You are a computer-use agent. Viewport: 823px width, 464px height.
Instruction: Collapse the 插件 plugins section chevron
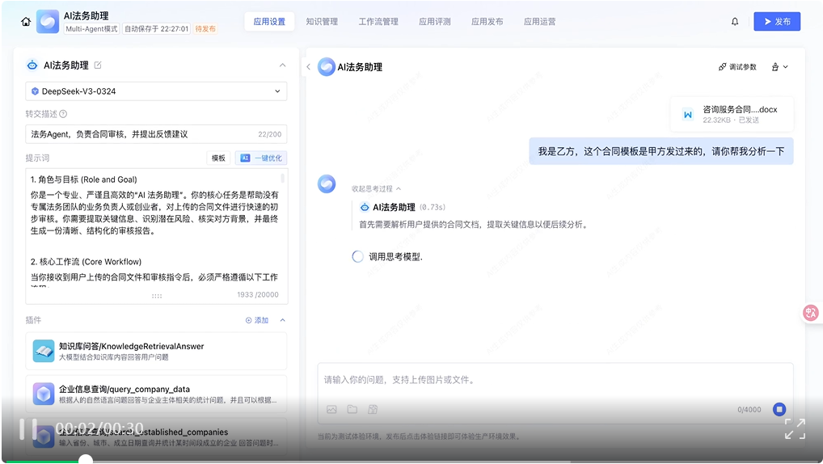pos(282,320)
